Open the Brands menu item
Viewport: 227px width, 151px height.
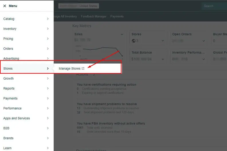pos(27,138)
